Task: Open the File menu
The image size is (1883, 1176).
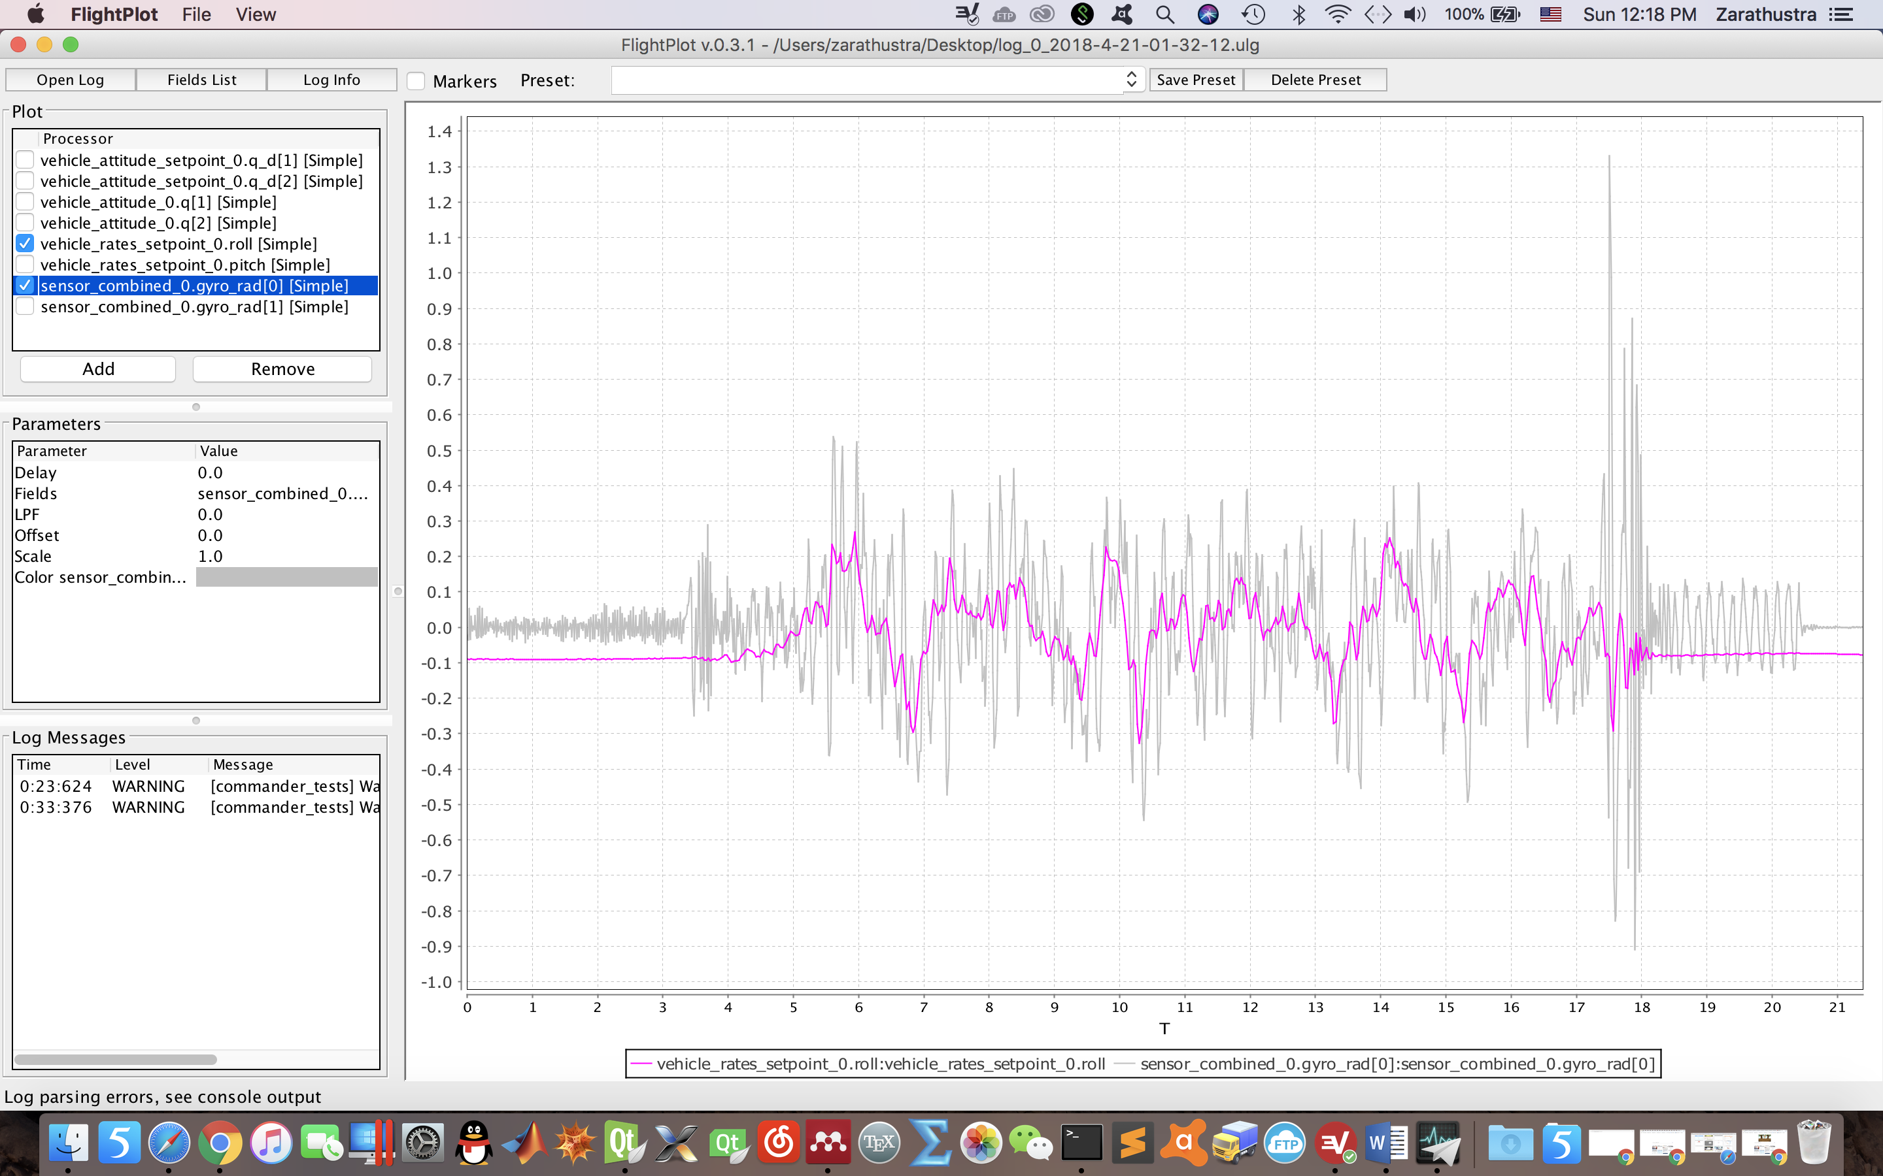Action: click(196, 14)
